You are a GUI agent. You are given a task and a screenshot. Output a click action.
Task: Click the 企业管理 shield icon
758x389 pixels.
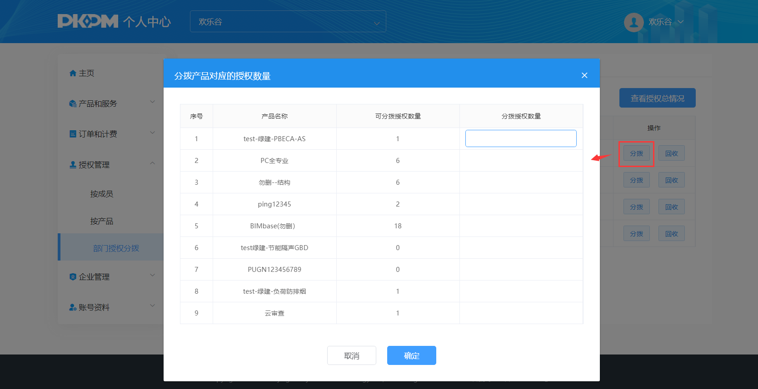coord(73,277)
